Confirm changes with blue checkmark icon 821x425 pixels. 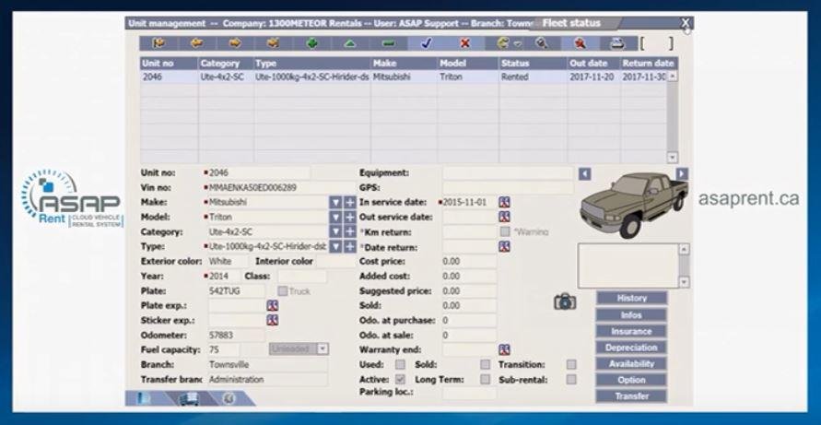tap(427, 43)
